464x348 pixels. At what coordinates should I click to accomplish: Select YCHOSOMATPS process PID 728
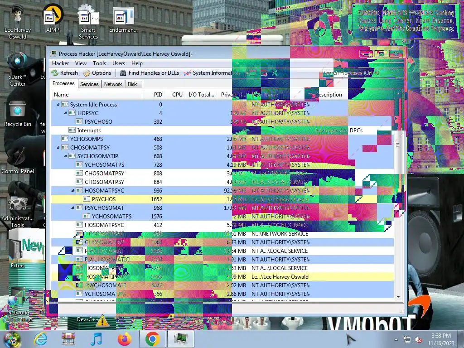(x=222, y=164)
